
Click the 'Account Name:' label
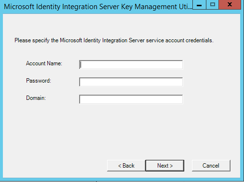(x=44, y=63)
